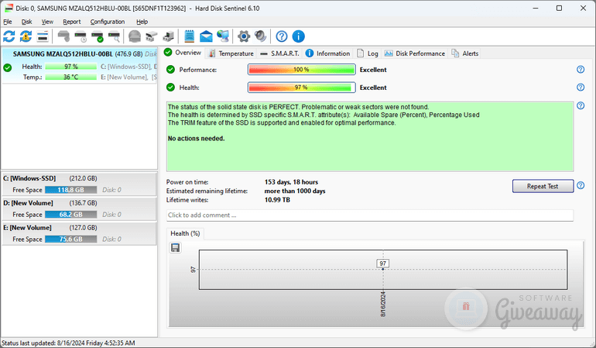Open settings via the gear icon

point(244,36)
